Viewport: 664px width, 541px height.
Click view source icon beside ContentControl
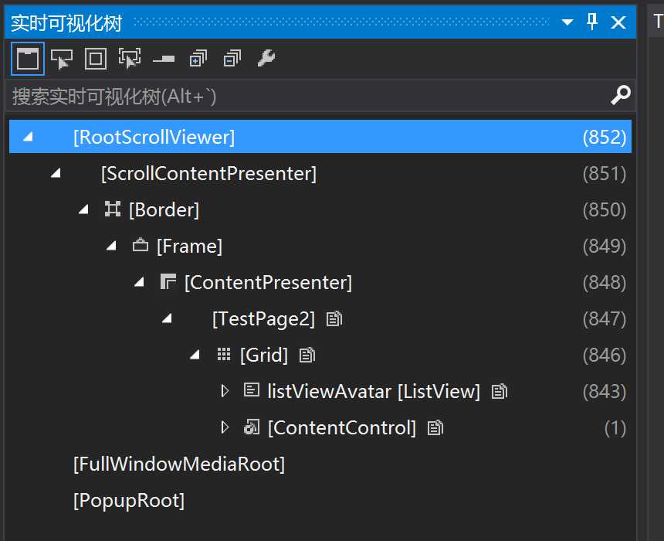tap(435, 428)
